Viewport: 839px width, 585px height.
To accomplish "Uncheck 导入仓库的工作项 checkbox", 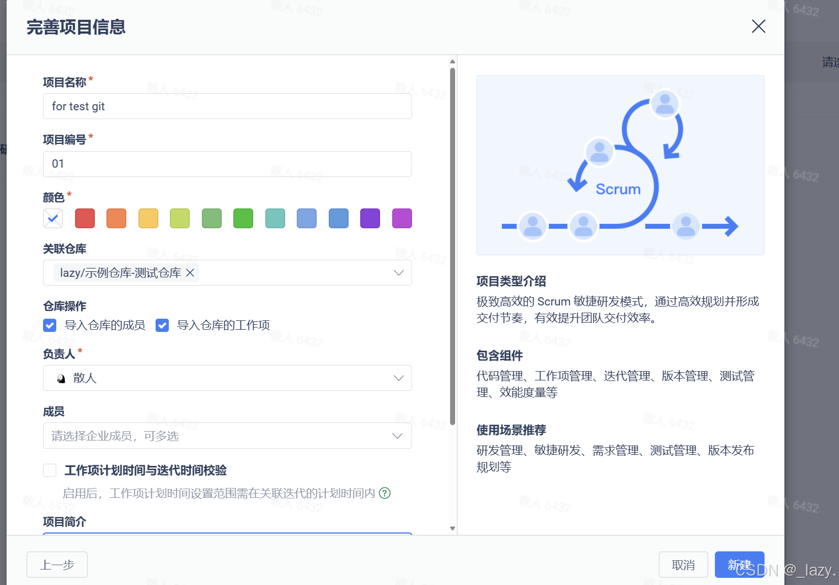I will (x=162, y=325).
